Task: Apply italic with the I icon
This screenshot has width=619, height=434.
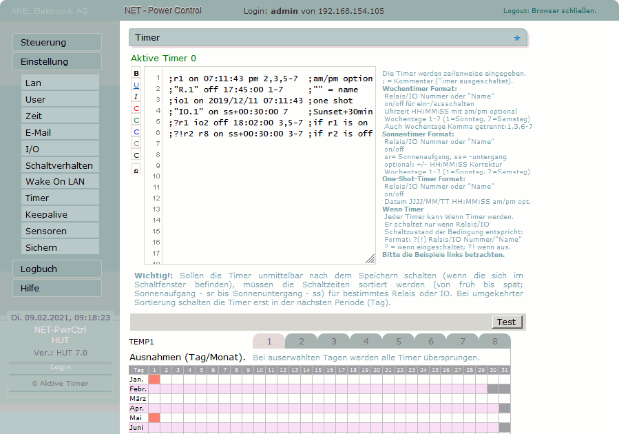Action: coord(136,96)
